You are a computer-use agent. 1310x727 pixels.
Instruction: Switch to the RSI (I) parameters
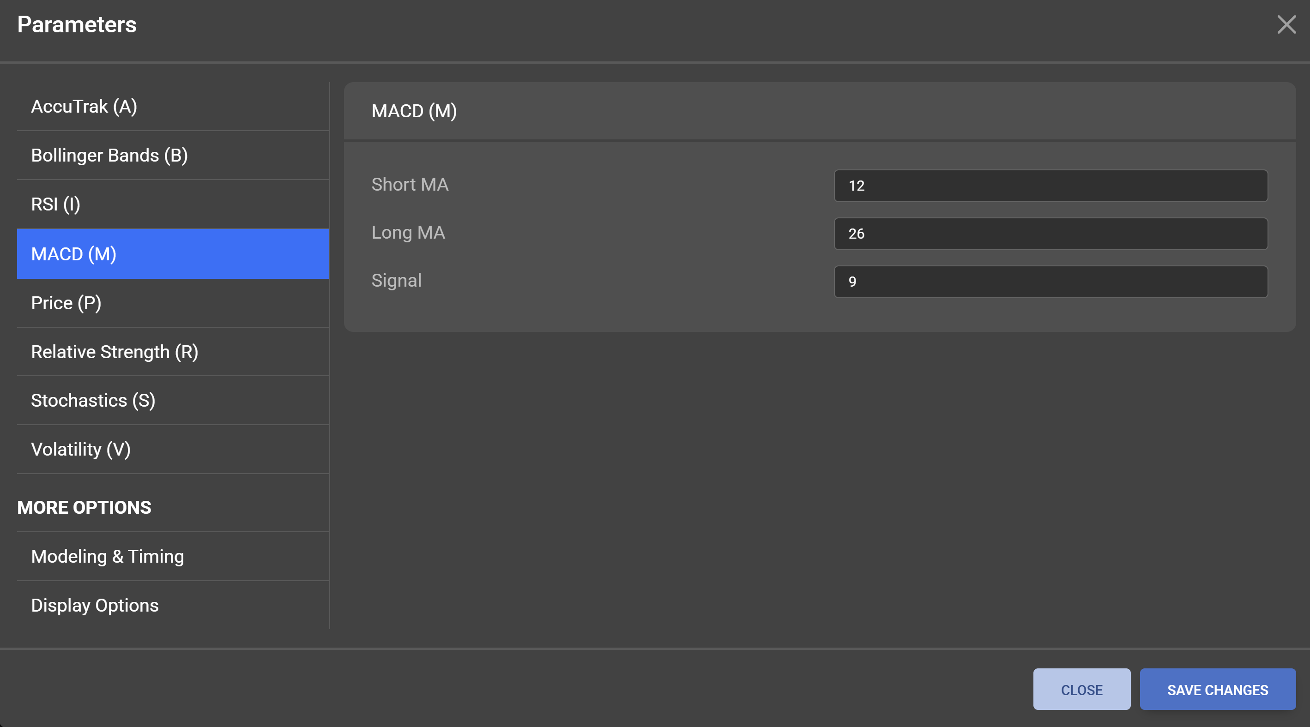coord(173,204)
